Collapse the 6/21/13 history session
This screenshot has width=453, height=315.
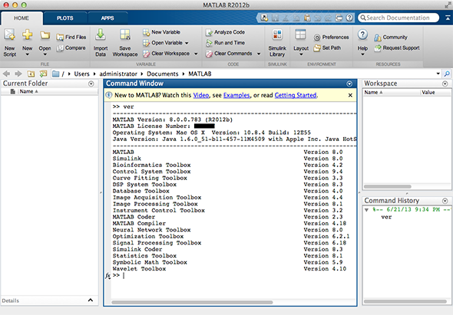click(x=366, y=210)
